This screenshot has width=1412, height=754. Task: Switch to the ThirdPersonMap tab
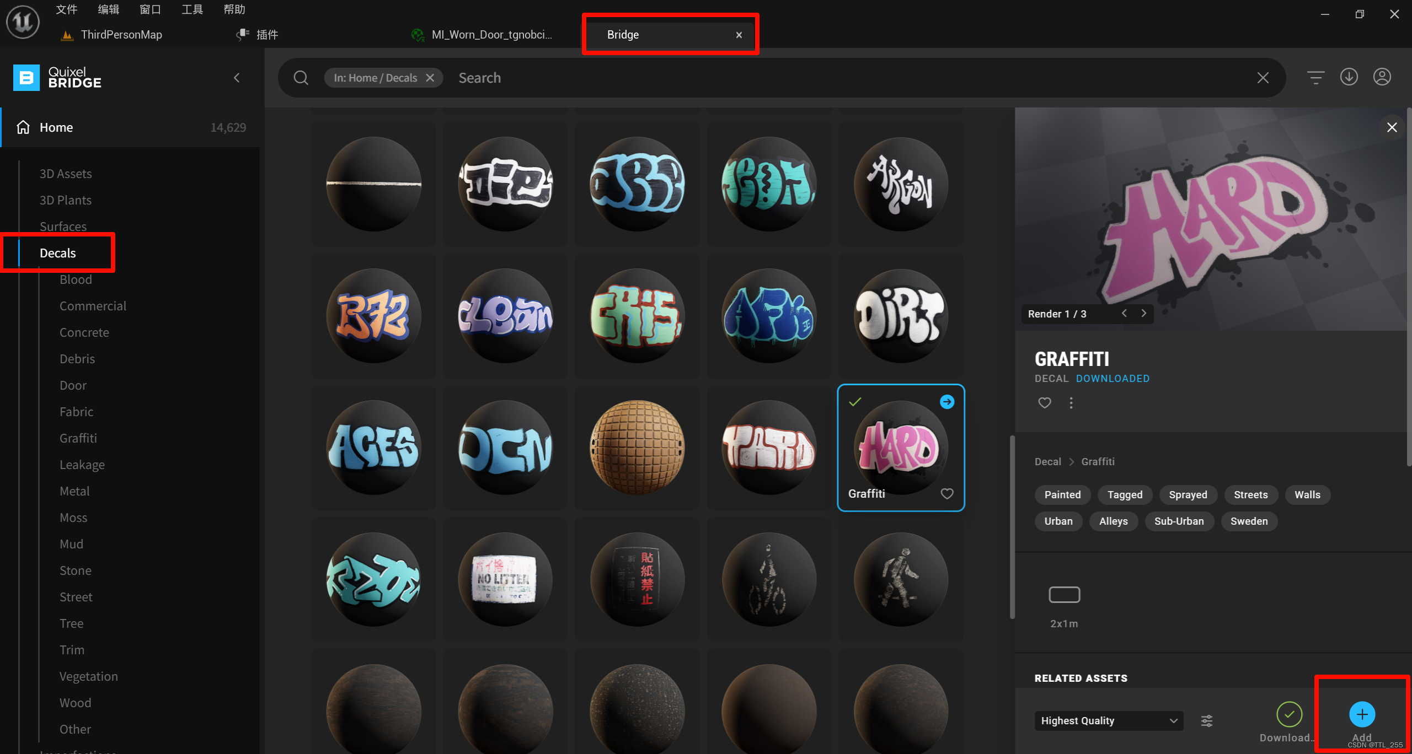click(x=121, y=35)
